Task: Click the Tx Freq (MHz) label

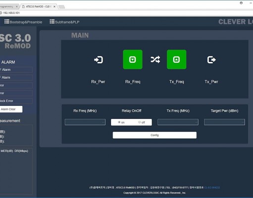Action: click(178, 111)
